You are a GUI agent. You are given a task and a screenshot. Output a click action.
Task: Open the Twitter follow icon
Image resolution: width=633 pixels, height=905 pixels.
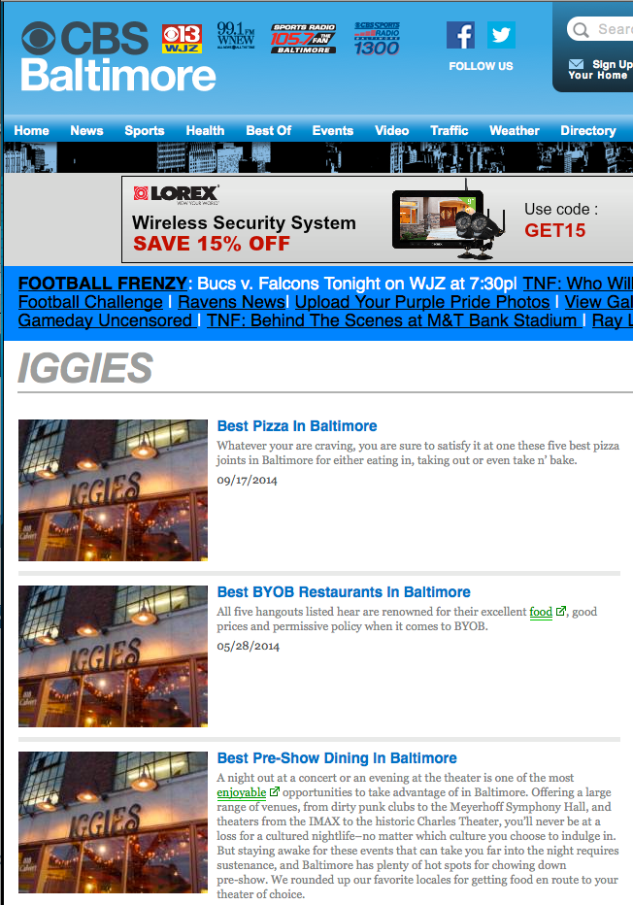pos(501,35)
